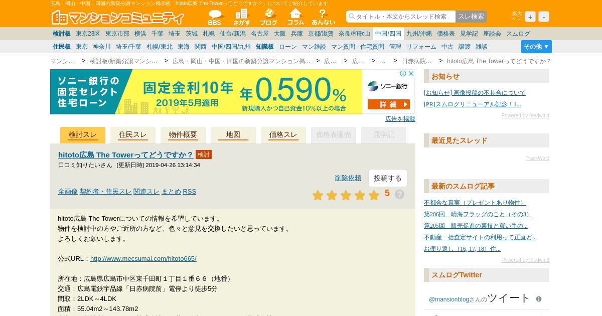This screenshot has width=602, height=316.
Task: Select ローン in the 知識板 menu
Action: pyautogui.click(x=288, y=47)
